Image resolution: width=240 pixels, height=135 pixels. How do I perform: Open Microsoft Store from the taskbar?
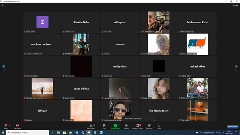pyautogui.click(x=64, y=132)
